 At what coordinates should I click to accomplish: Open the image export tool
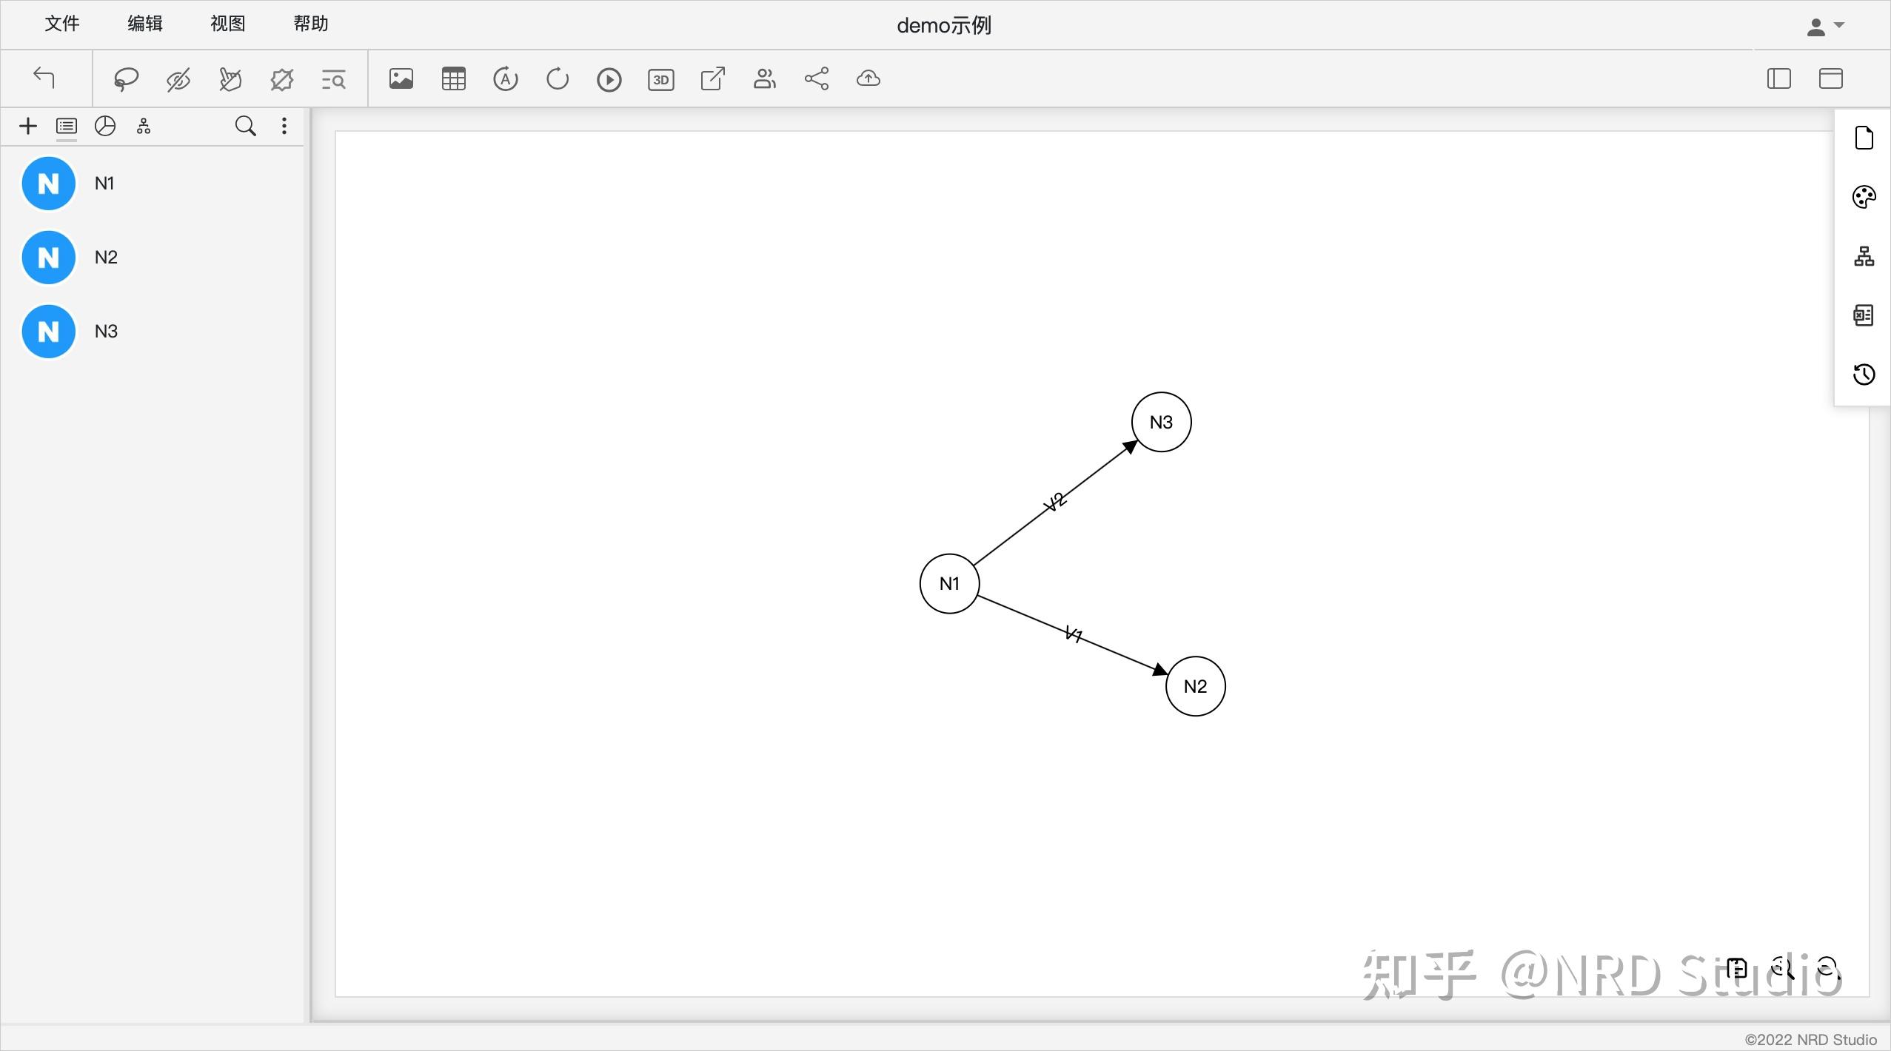(401, 78)
